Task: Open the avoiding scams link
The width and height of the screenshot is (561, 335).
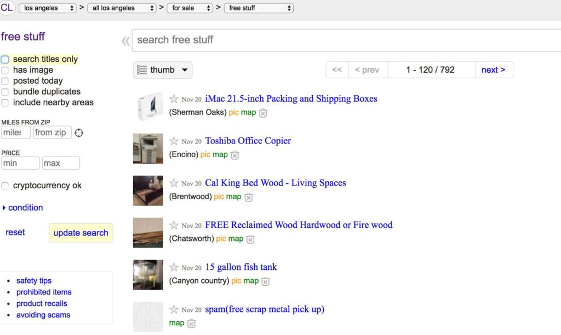Action: click(x=43, y=315)
